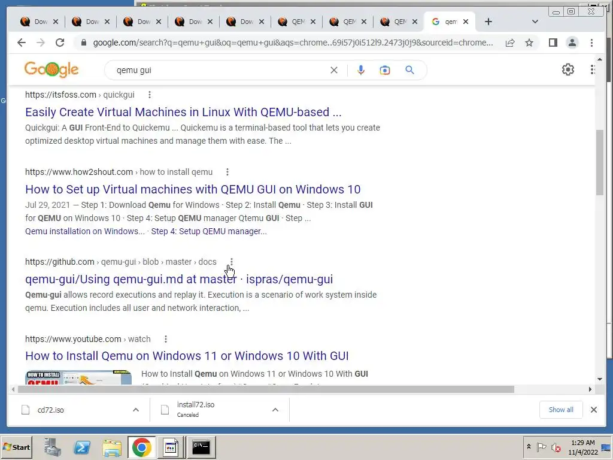Reload the current page
The image size is (613, 460).
pos(60,43)
